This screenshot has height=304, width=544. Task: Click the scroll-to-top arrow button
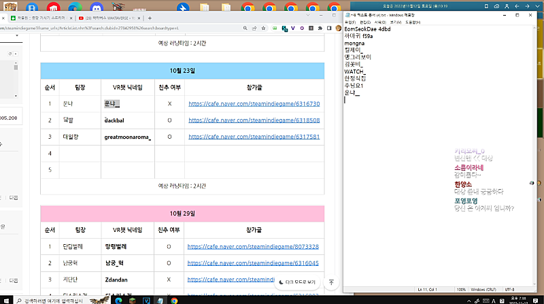331,282
